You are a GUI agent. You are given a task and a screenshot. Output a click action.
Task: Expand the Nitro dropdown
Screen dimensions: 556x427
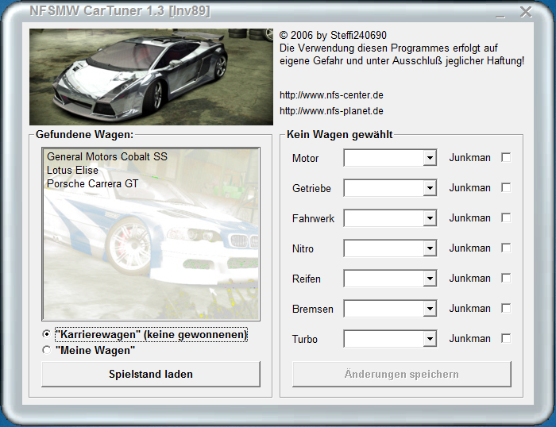(x=430, y=248)
